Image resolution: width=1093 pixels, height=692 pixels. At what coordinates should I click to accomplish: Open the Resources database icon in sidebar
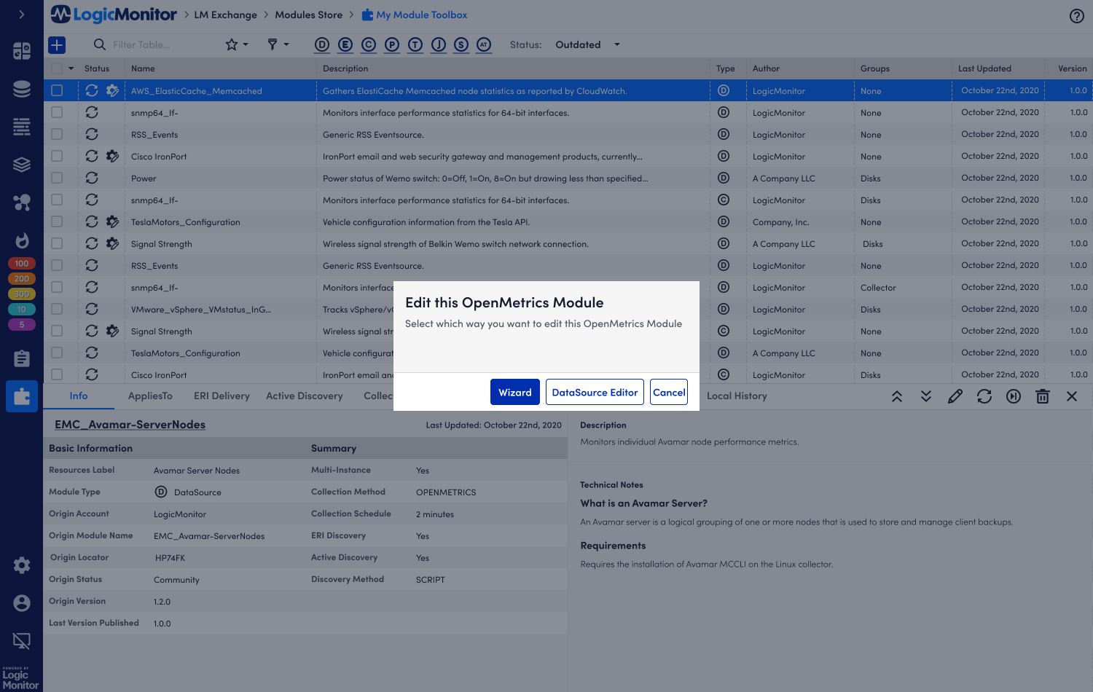[22, 89]
